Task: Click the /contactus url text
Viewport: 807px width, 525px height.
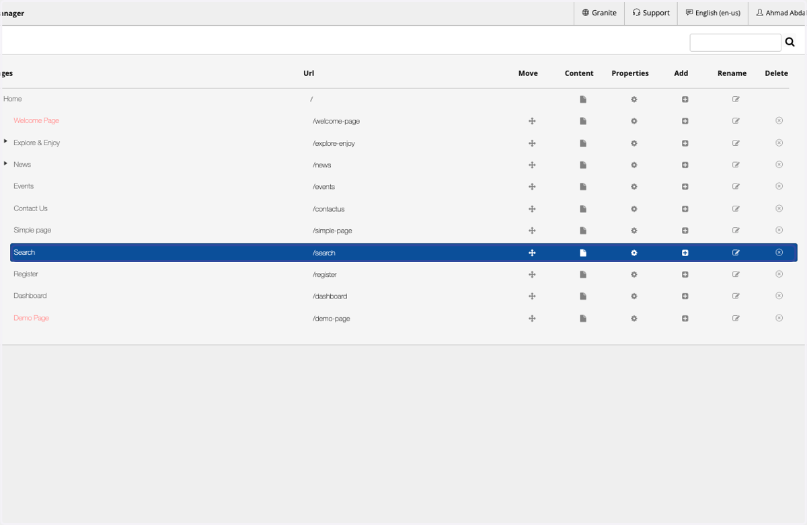Action: click(329, 209)
